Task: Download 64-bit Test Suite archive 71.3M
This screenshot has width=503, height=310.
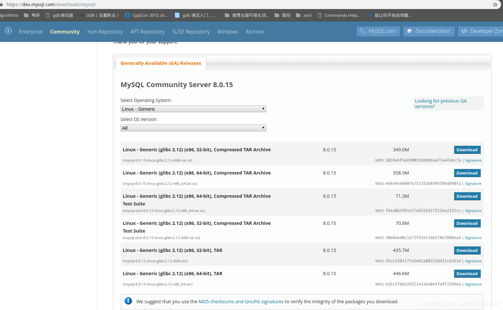Action: click(x=467, y=196)
